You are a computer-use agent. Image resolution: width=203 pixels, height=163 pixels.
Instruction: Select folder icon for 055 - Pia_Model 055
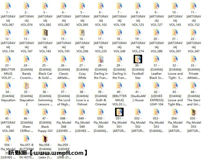click(x=194, y=112)
